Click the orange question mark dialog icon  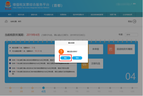[x=61, y=52]
